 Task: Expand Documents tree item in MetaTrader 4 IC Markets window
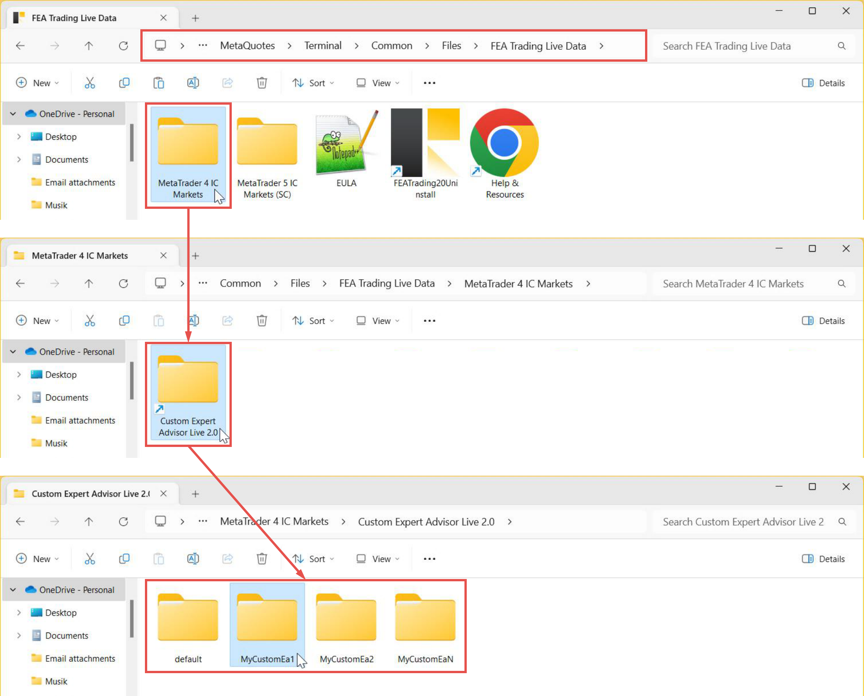pos(19,398)
